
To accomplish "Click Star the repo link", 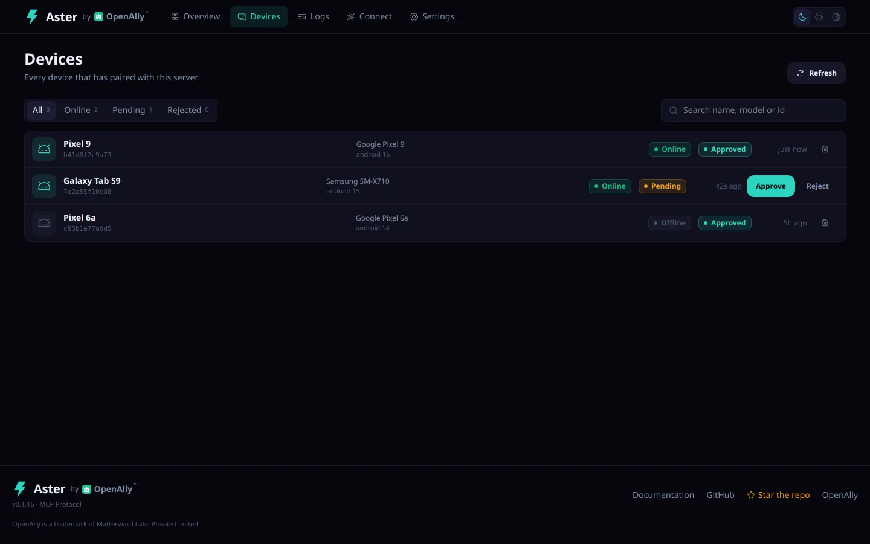I will pyautogui.click(x=778, y=495).
